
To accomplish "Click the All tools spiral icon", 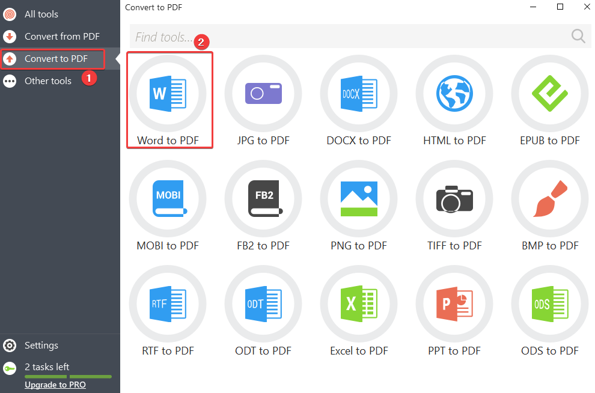I will coord(10,14).
